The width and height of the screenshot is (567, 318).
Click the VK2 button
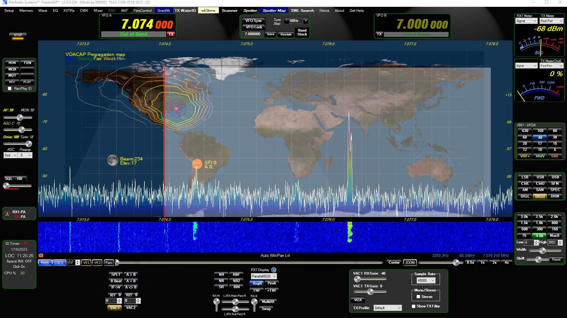[97, 262]
